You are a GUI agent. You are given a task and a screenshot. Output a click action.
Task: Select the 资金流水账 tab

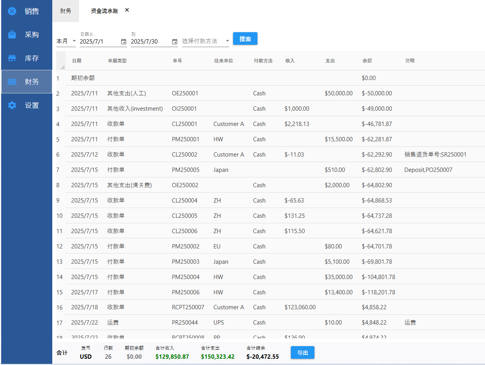(104, 11)
